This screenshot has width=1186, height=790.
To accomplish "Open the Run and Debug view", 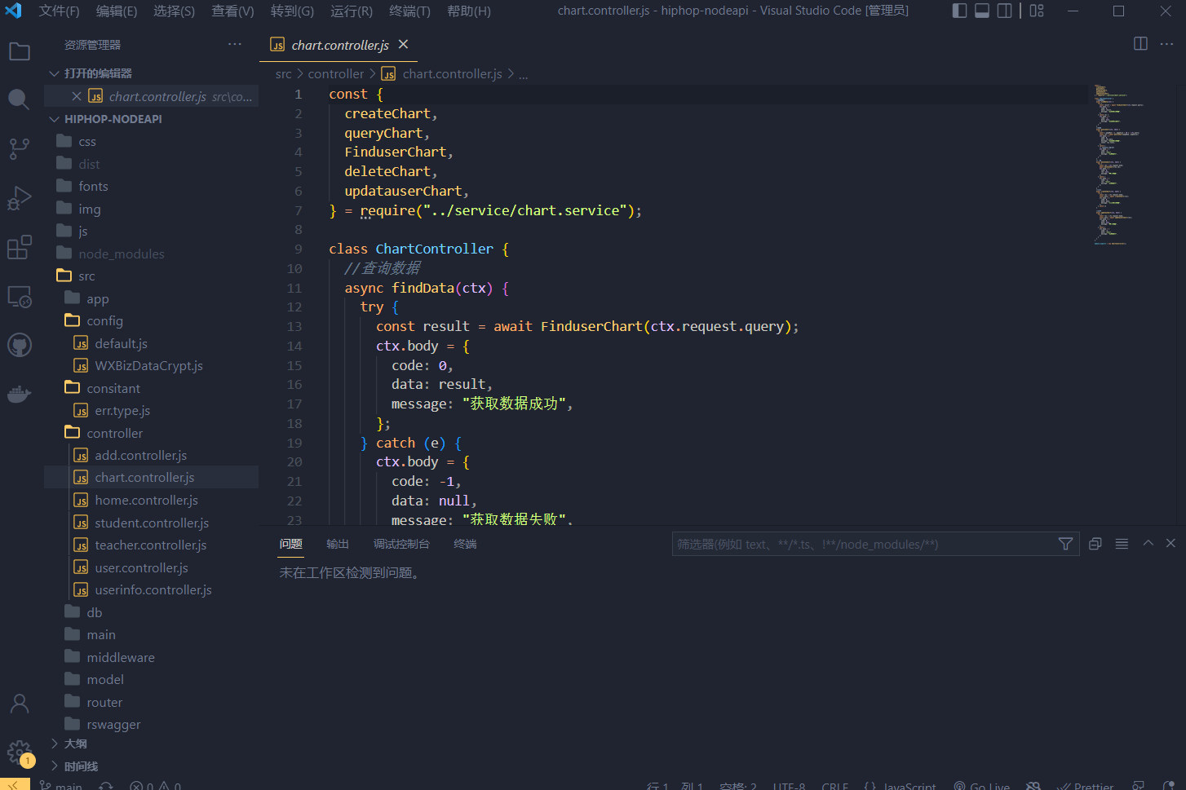I will point(20,198).
